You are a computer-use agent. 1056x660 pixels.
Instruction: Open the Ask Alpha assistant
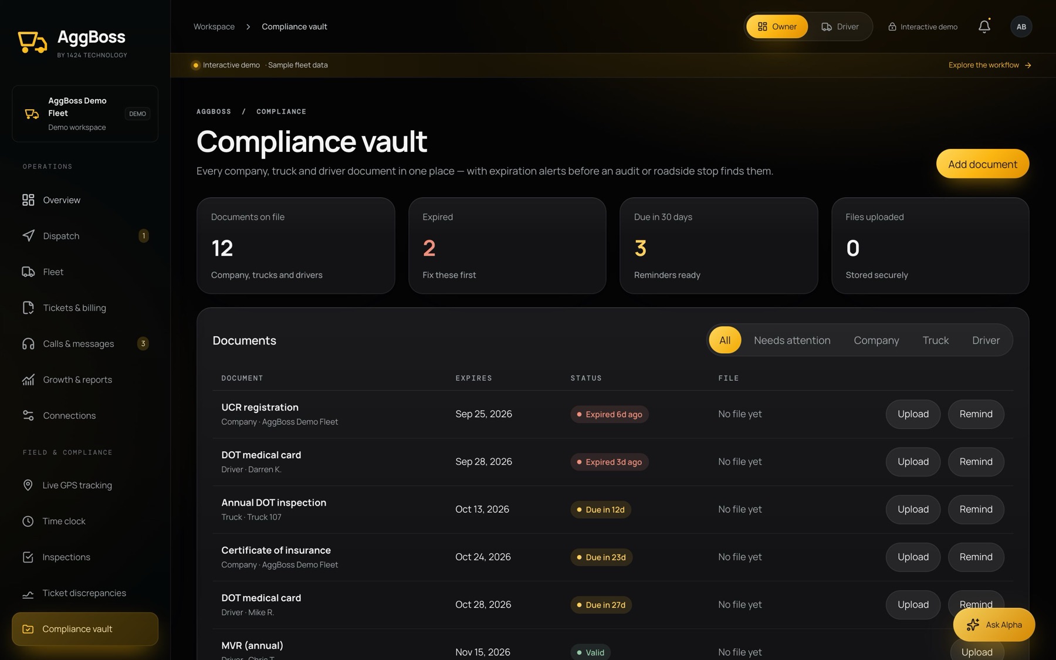(x=994, y=625)
